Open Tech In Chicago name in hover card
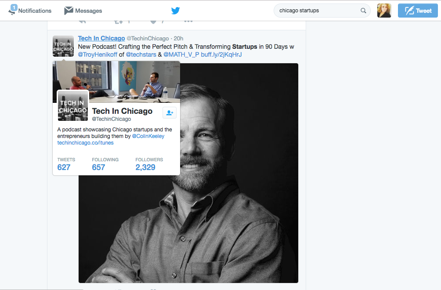Screen dimensions: 441x290 [x=123, y=111]
